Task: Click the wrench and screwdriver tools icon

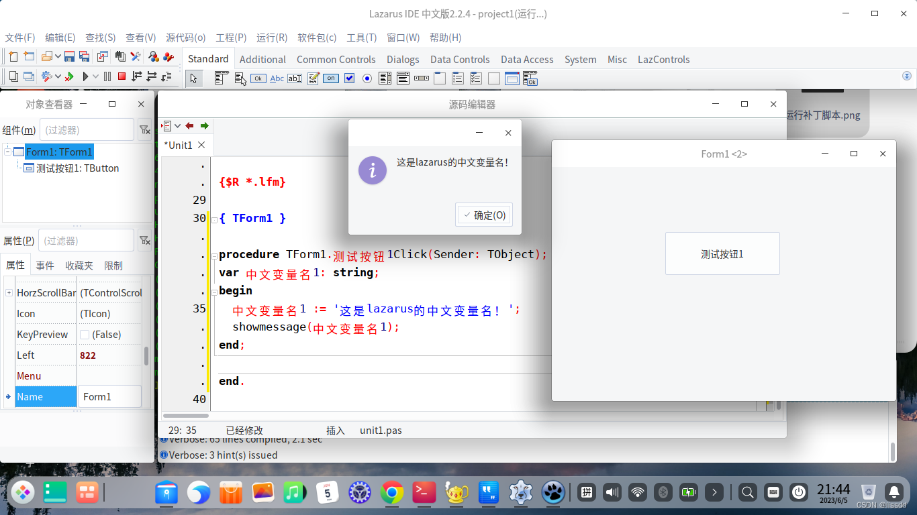Action: [136, 57]
